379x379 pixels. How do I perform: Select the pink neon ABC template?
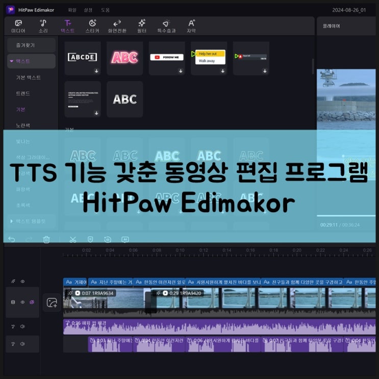pyautogui.click(x=125, y=58)
